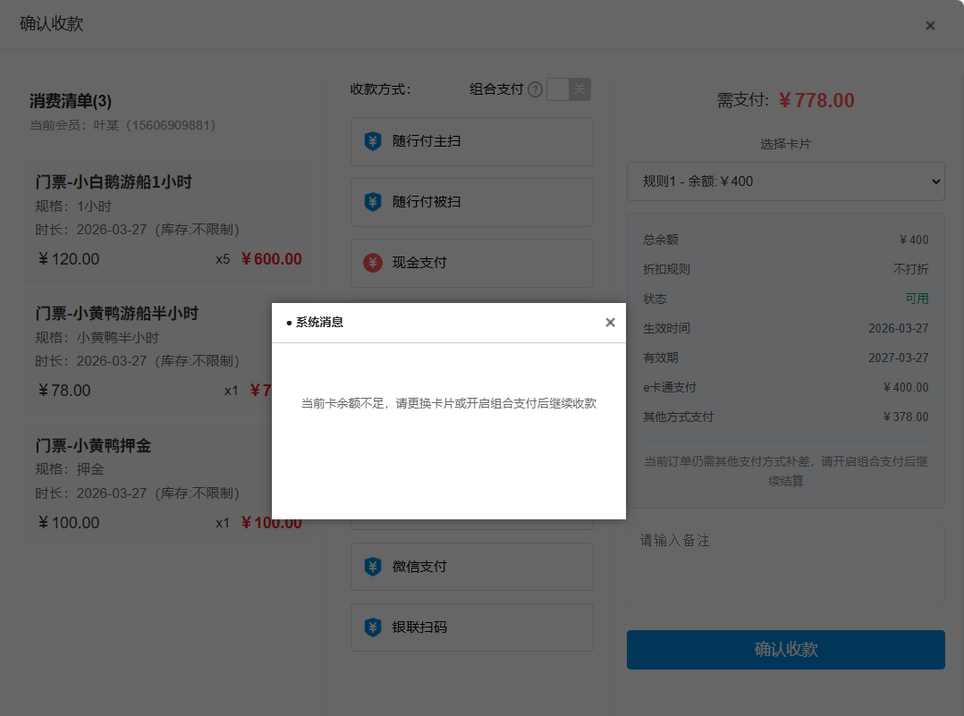
Task: Click the 门票-小白鹅游船1小时 item card
Action: 168,220
